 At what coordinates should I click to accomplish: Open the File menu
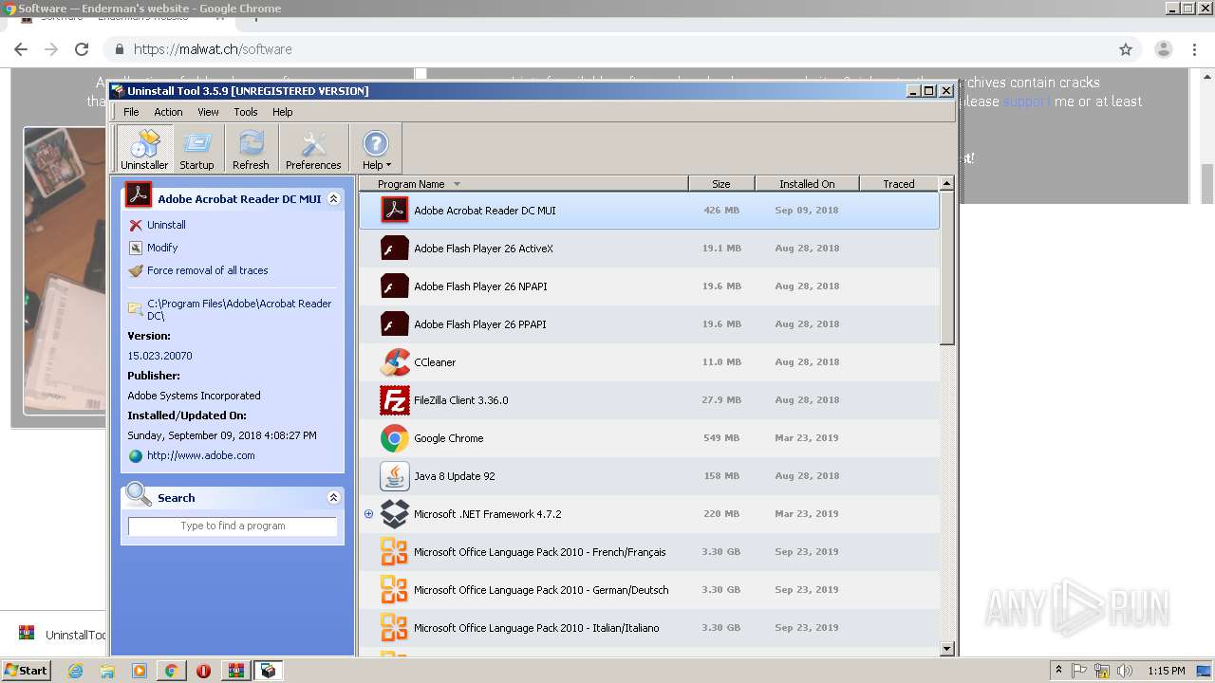(x=131, y=112)
